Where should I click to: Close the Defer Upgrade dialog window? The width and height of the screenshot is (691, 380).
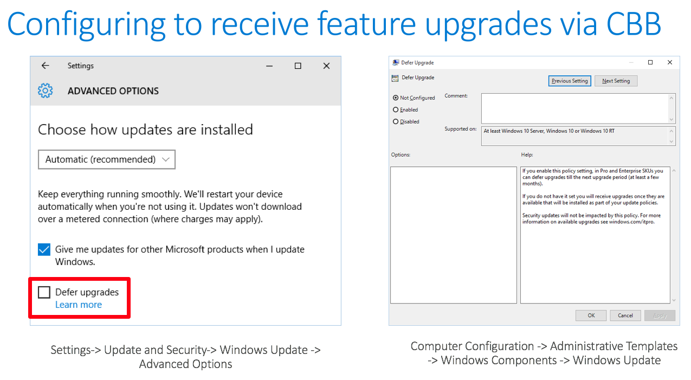pos(670,63)
